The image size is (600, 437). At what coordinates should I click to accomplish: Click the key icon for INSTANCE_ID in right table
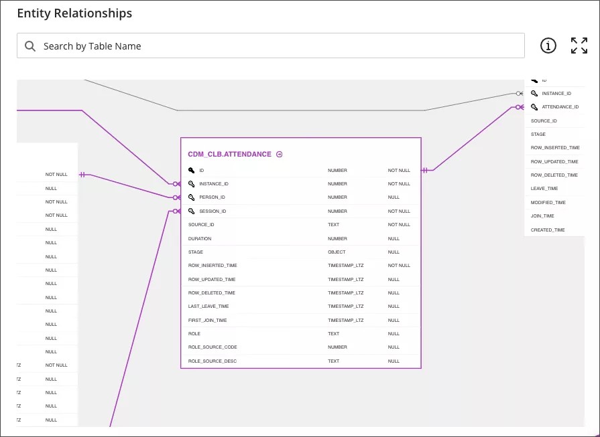(534, 94)
